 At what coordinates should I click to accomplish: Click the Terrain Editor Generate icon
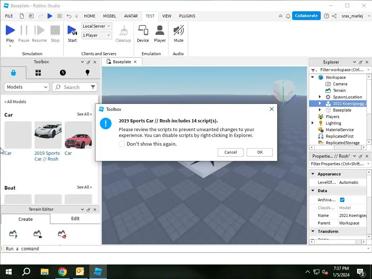[13, 234]
